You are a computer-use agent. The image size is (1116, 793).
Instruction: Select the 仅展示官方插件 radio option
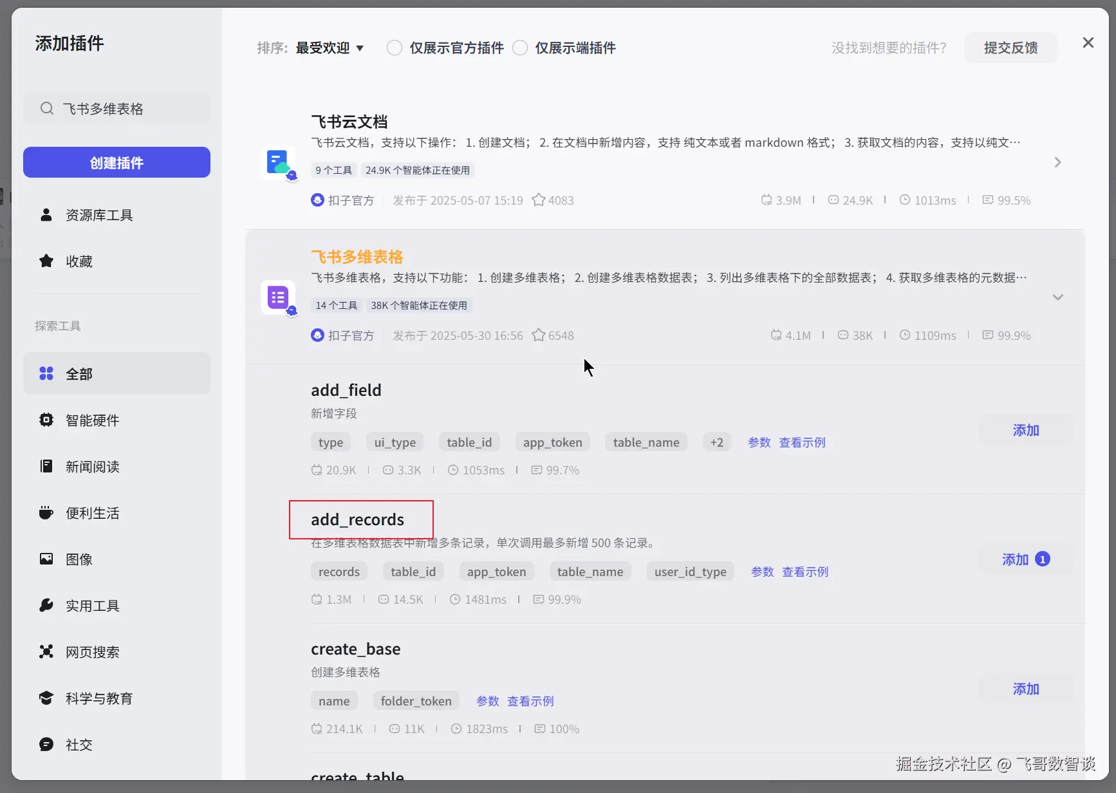[395, 48]
